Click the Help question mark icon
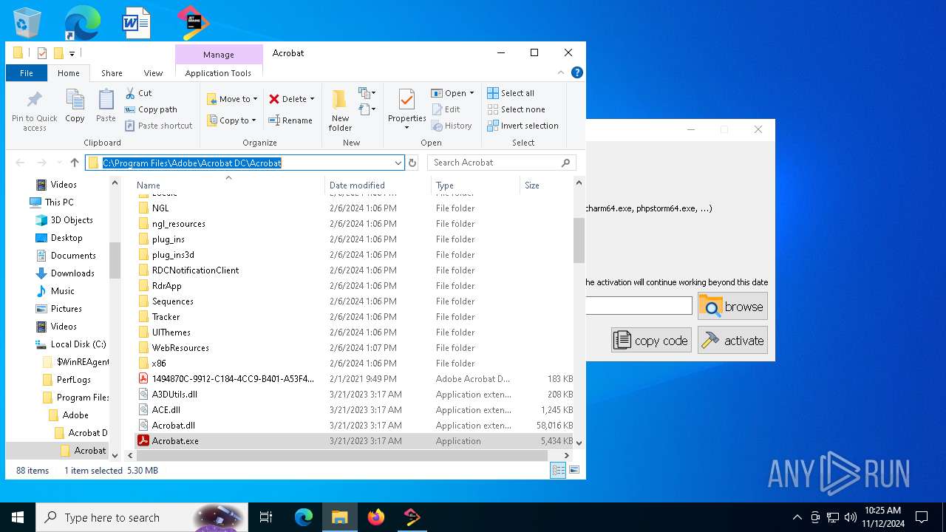Screen dimensions: 946x532 [577, 72]
